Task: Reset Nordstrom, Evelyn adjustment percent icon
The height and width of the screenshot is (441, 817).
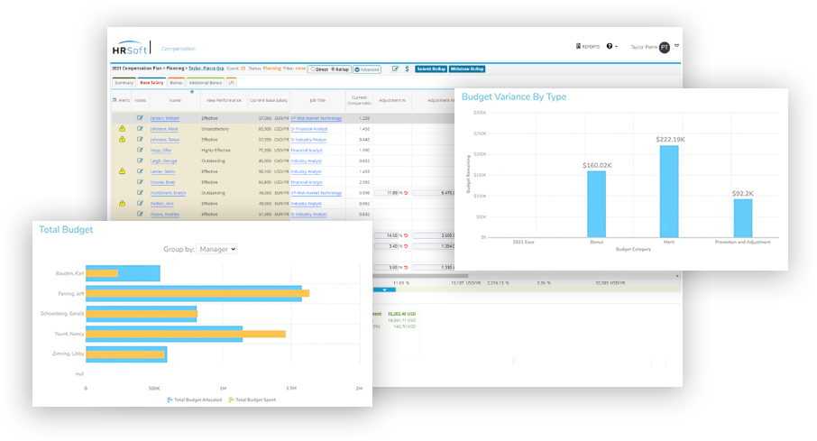Action: (x=406, y=193)
